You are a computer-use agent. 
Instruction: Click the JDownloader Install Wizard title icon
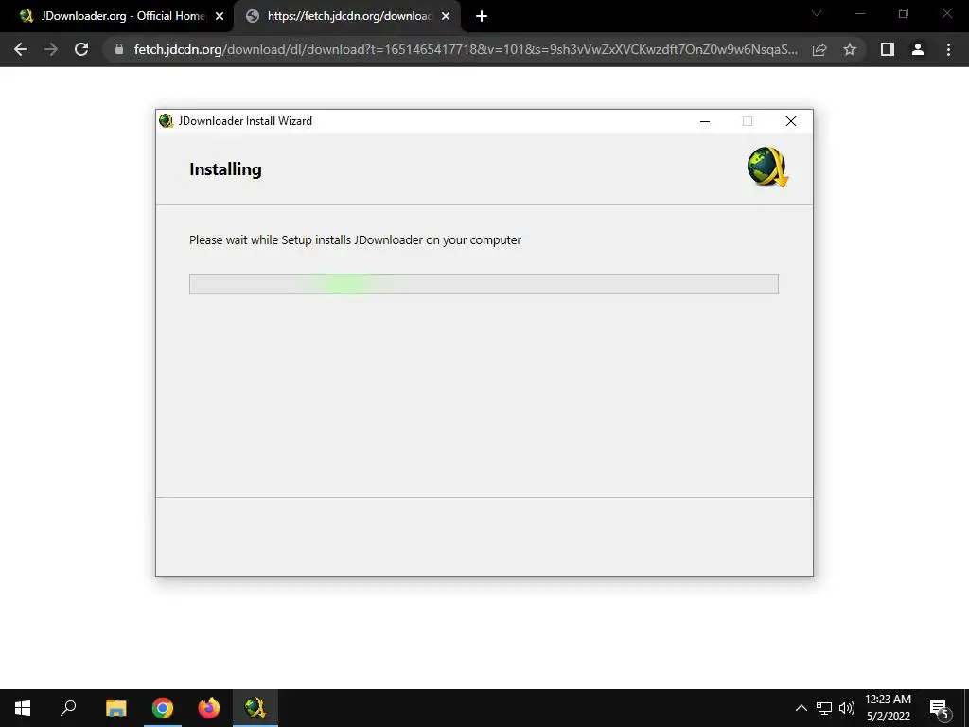(166, 120)
